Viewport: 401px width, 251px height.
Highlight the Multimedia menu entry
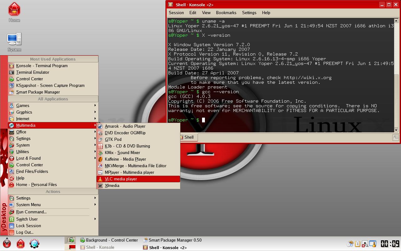53,125
